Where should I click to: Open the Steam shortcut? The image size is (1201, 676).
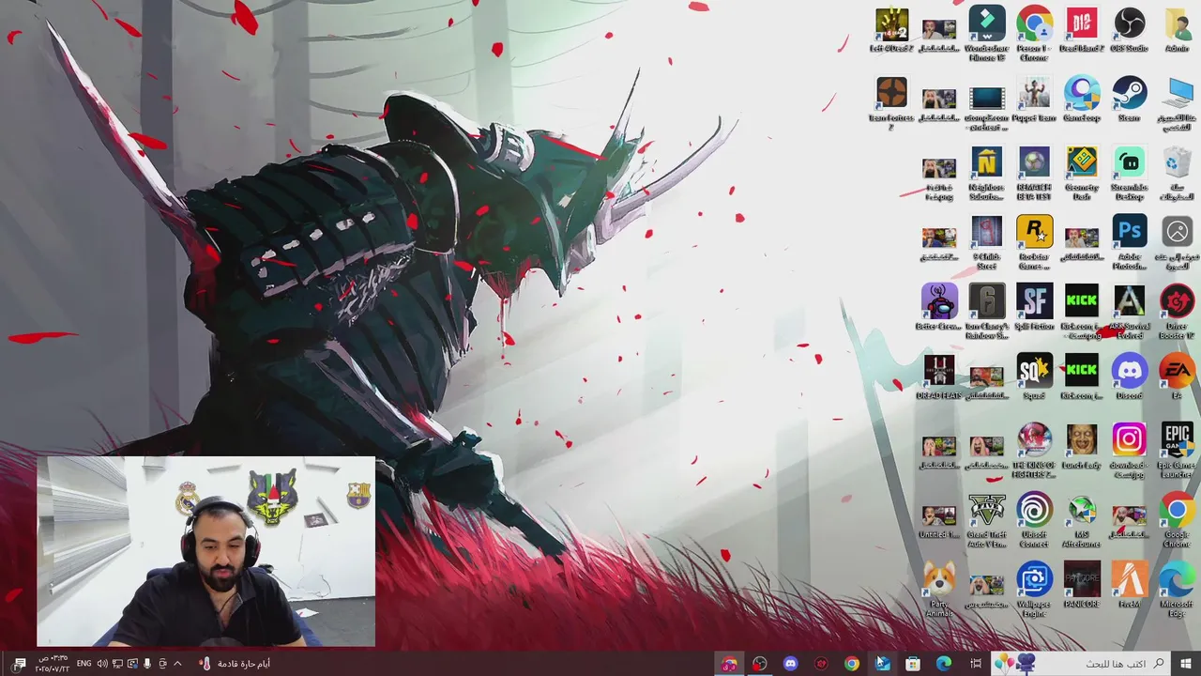[1130, 100]
